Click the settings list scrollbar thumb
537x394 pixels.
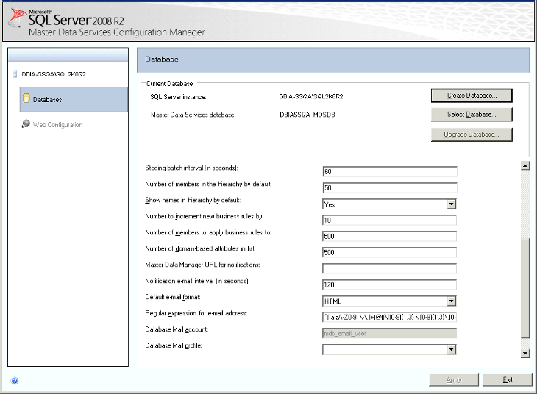(525, 288)
